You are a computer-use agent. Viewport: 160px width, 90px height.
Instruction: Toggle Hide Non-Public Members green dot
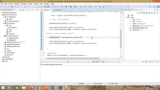152,13
